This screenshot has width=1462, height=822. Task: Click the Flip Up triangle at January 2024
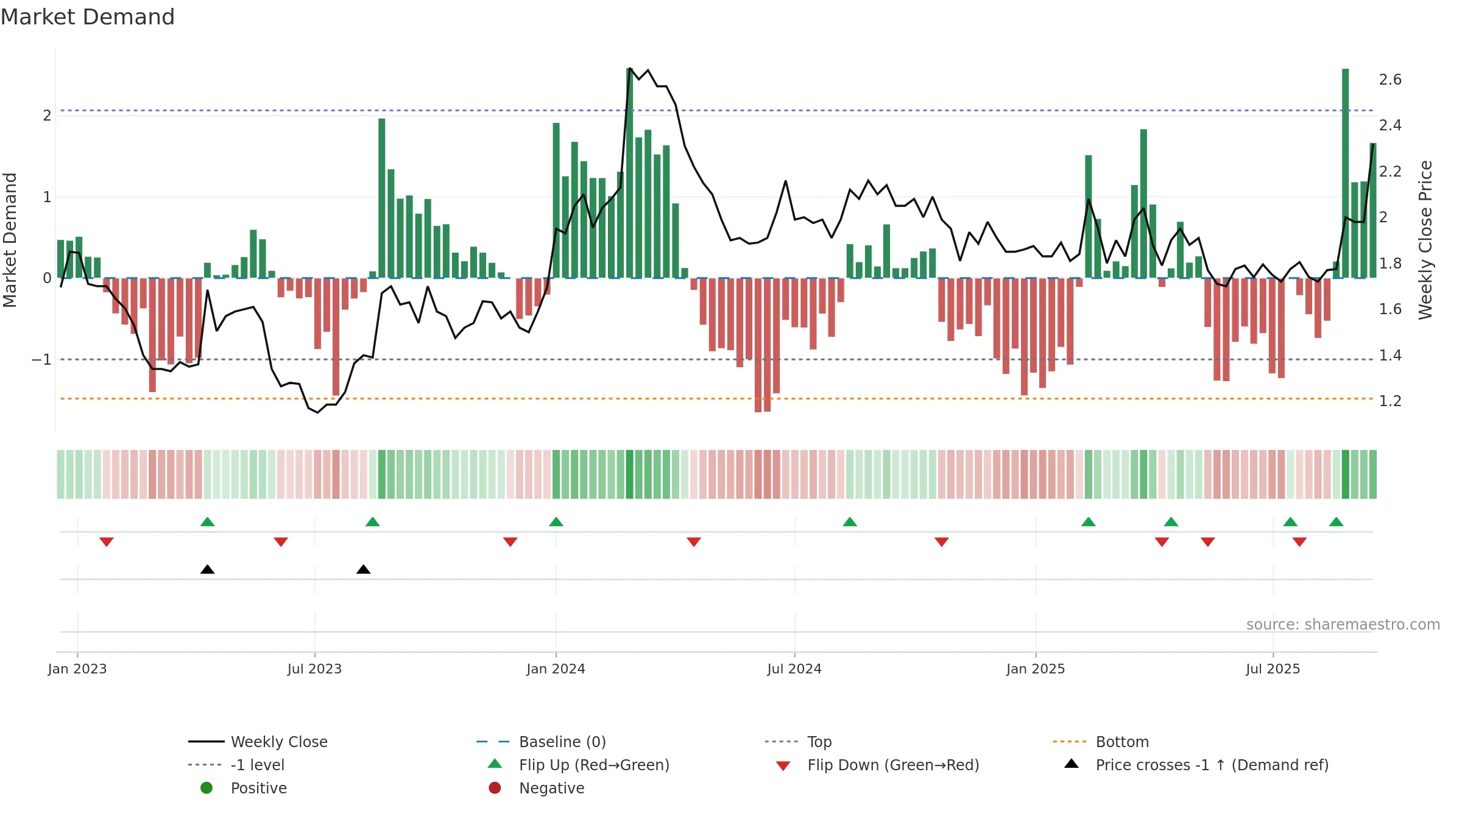tap(556, 522)
